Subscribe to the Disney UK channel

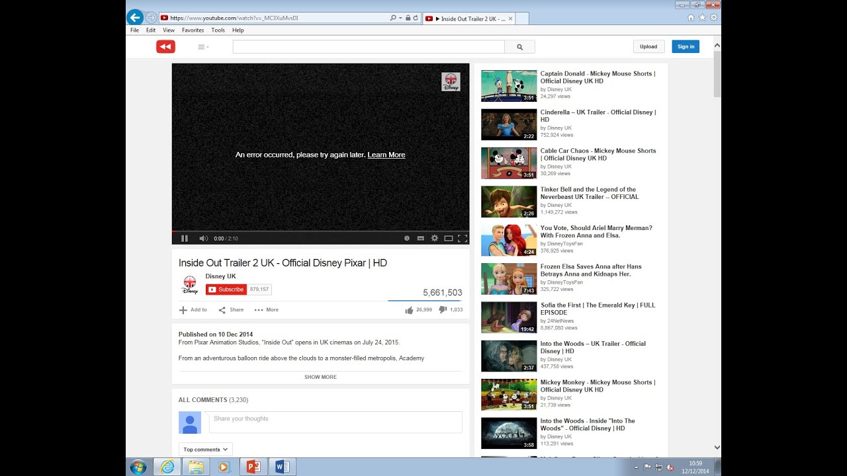point(226,290)
